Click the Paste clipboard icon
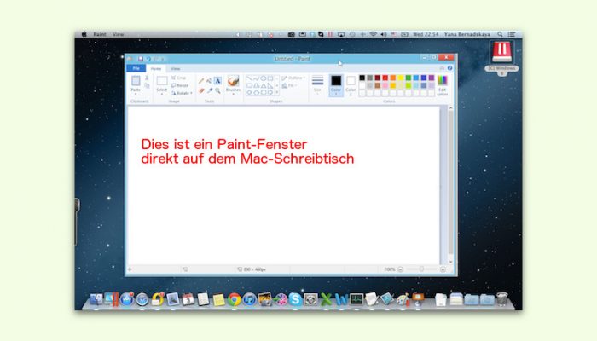Viewport: 597px width, 341px height. [x=136, y=81]
